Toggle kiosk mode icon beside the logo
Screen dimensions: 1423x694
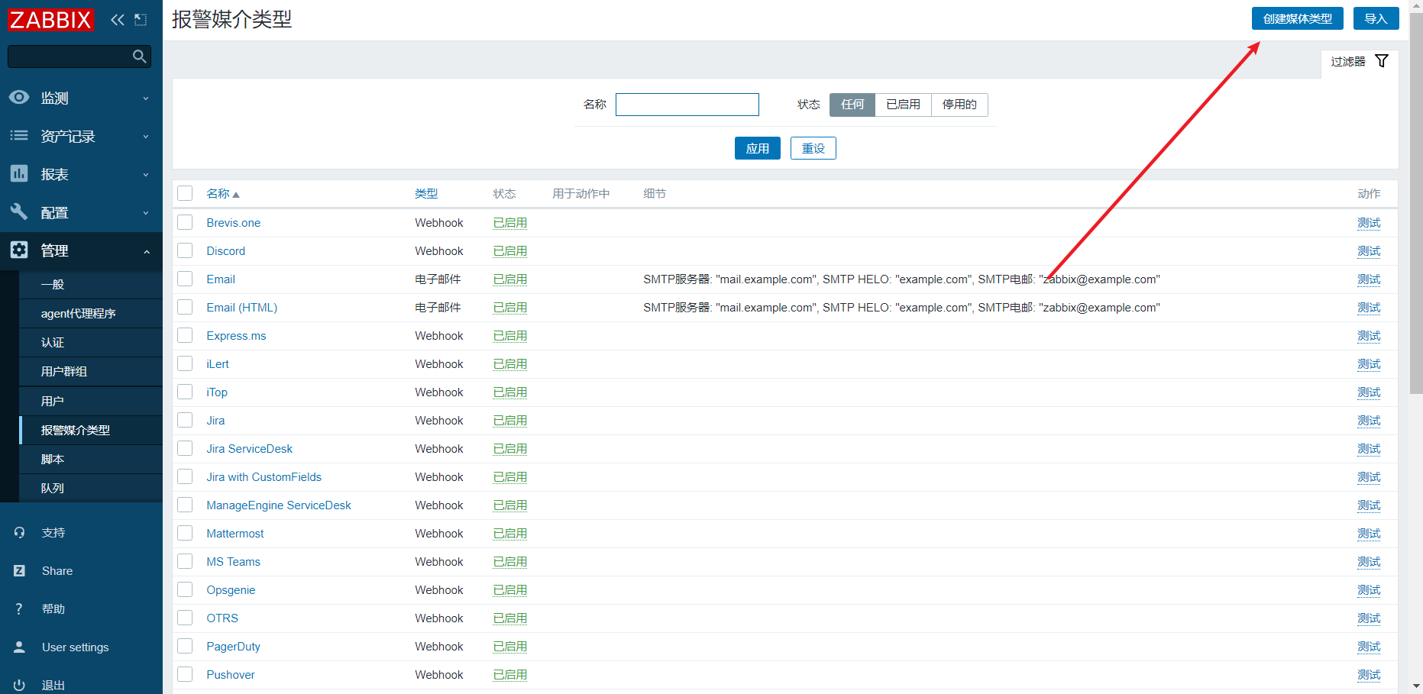pyautogui.click(x=141, y=20)
